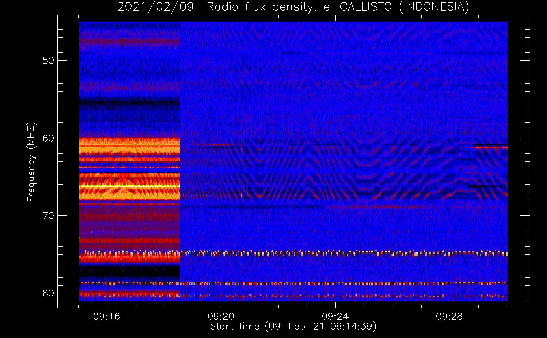Click the 09:28 time tick label

pos(450,317)
